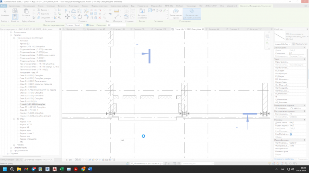Image resolution: width=309 pixels, height=173 pixels.
Task: Select the Rotate tool icon
Action: [x=80, y=17]
